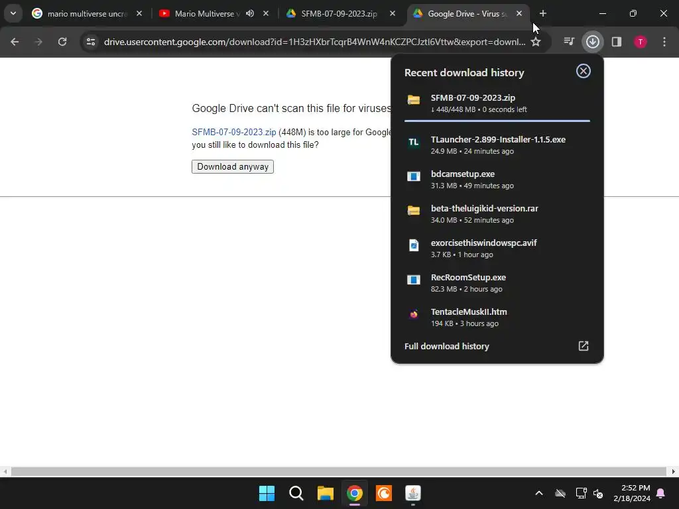Mute the YouTube tab via speaker icon
The width and height of the screenshot is (679, 509).
click(250, 14)
